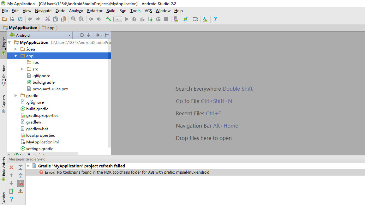This screenshot has height=205, width=365.
Task: Click the Stop square icon
Action: (166, 19)
